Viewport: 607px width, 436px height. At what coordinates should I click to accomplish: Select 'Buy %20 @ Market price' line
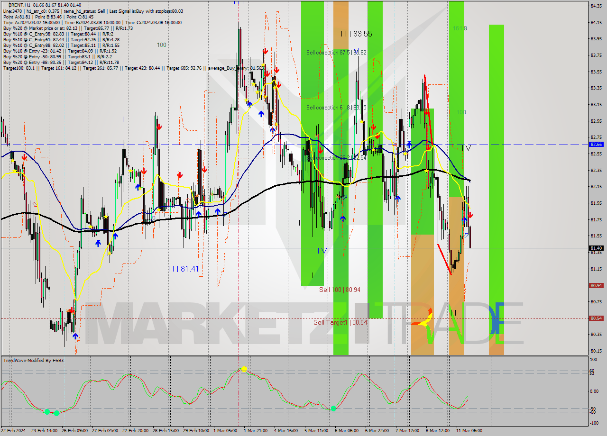click(x=68, y=28)
